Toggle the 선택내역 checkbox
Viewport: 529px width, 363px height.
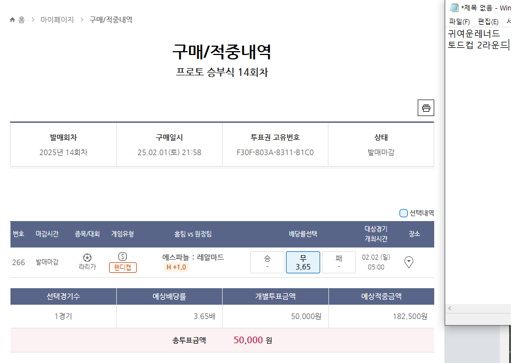pos(403,213)
